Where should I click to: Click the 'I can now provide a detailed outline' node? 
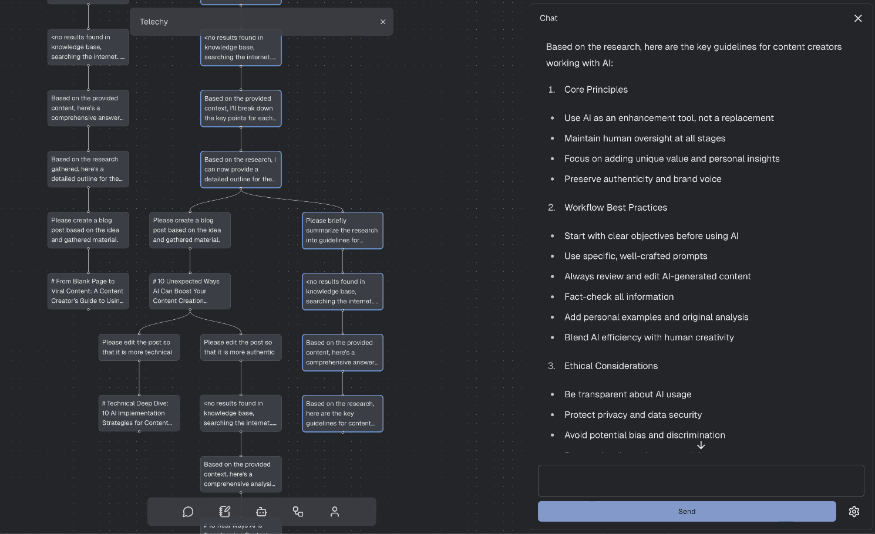[241, 170]
